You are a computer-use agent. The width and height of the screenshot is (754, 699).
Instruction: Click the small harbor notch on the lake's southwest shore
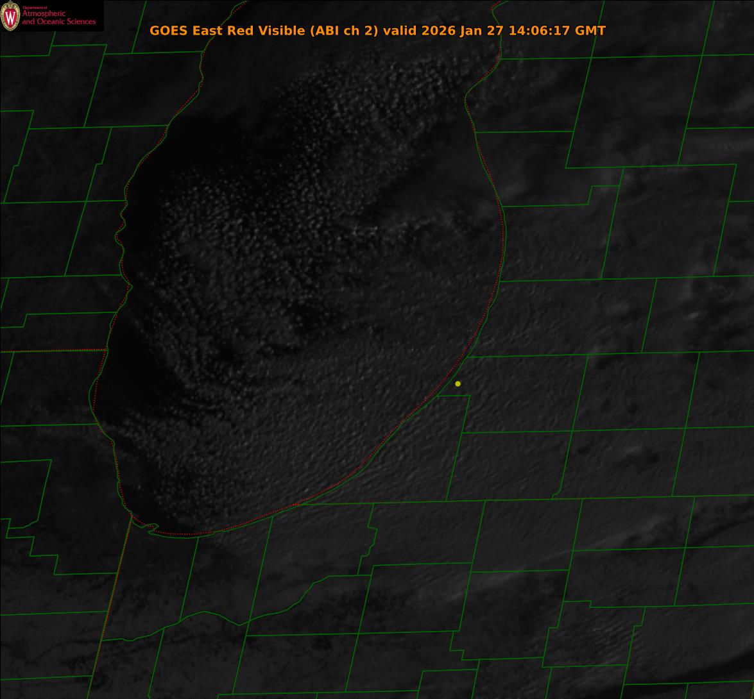[152, 528]
